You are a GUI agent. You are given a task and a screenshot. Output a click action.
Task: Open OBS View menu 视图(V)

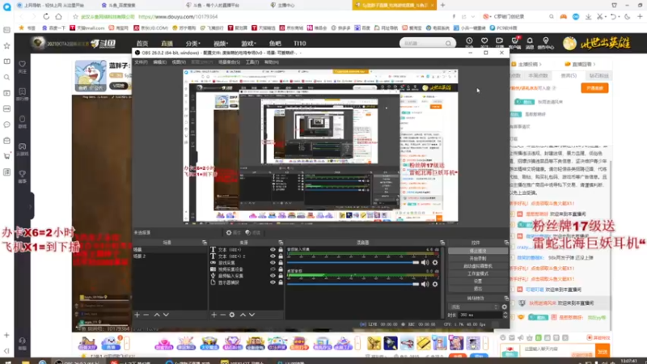[179, 62]
